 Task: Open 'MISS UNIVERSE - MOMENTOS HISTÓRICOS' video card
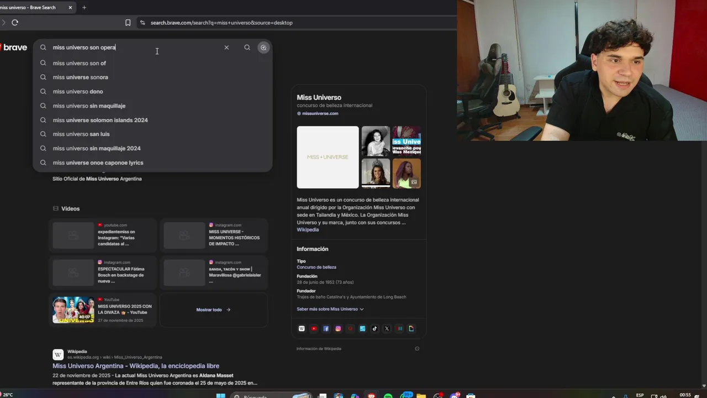(x=213, y=235)
